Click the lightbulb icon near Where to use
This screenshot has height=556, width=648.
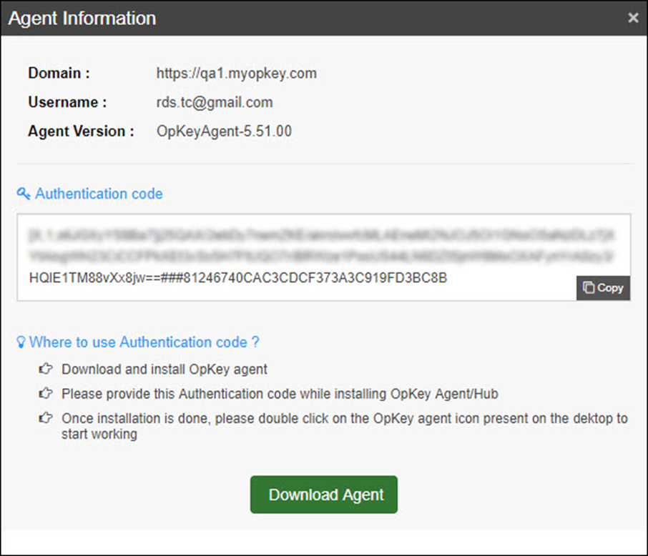pyautogui.click(x=21, y=343)
